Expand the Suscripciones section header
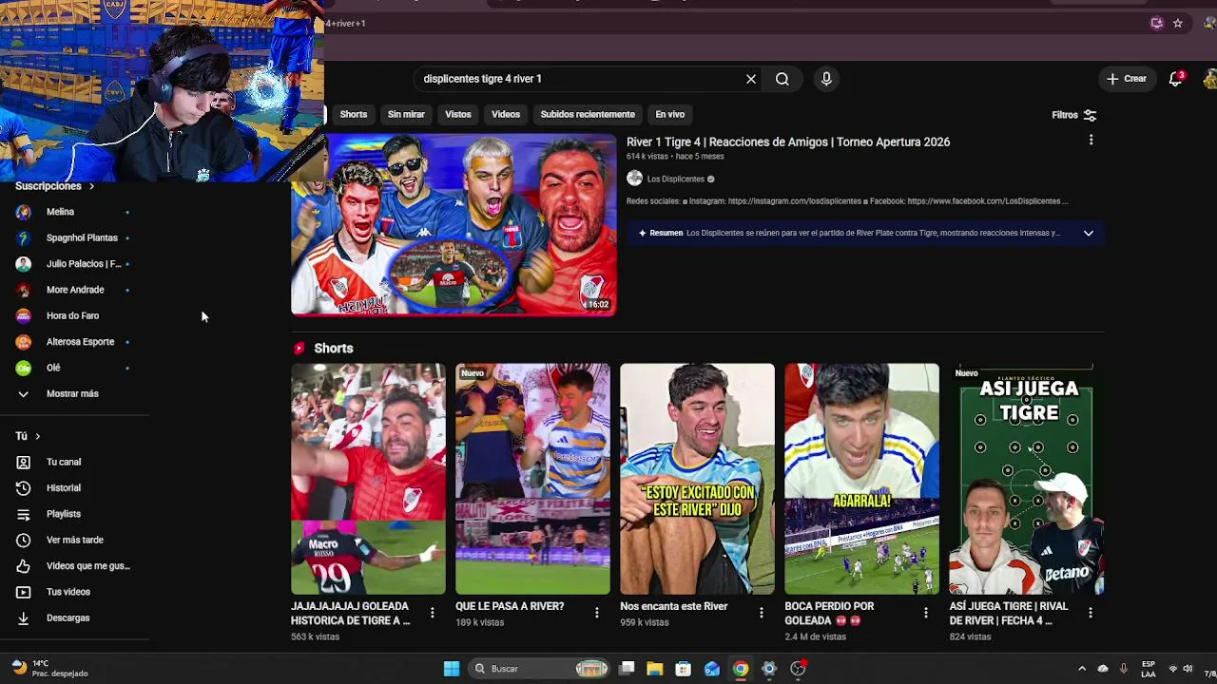Screen dimensions: 1217x684 coord(54,186)
